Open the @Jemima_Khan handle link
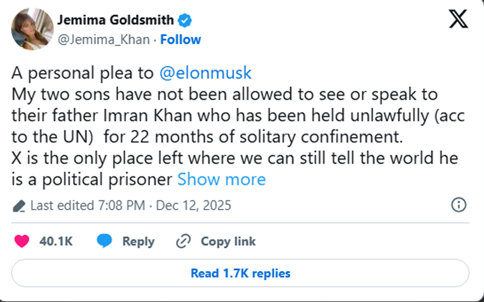This screenshot has height=302, width=484. (x=102, y=40)
